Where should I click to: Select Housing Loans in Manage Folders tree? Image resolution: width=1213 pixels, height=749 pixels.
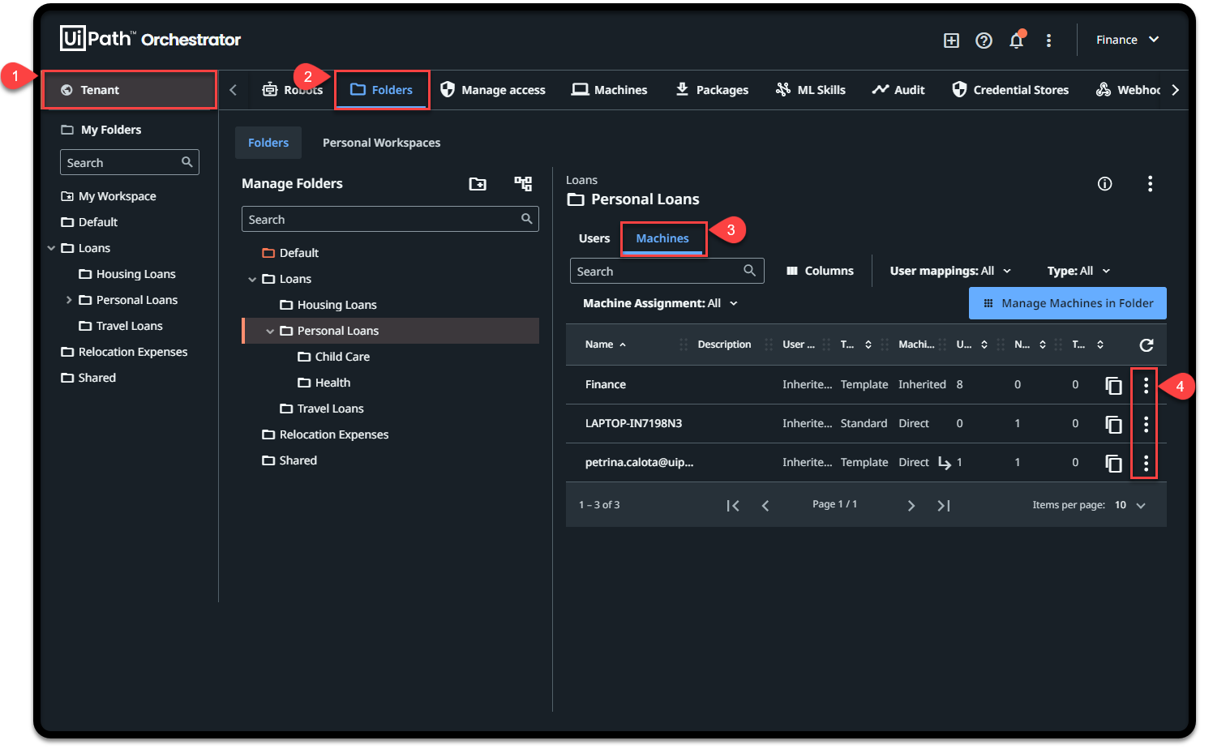tap(328, 305)
